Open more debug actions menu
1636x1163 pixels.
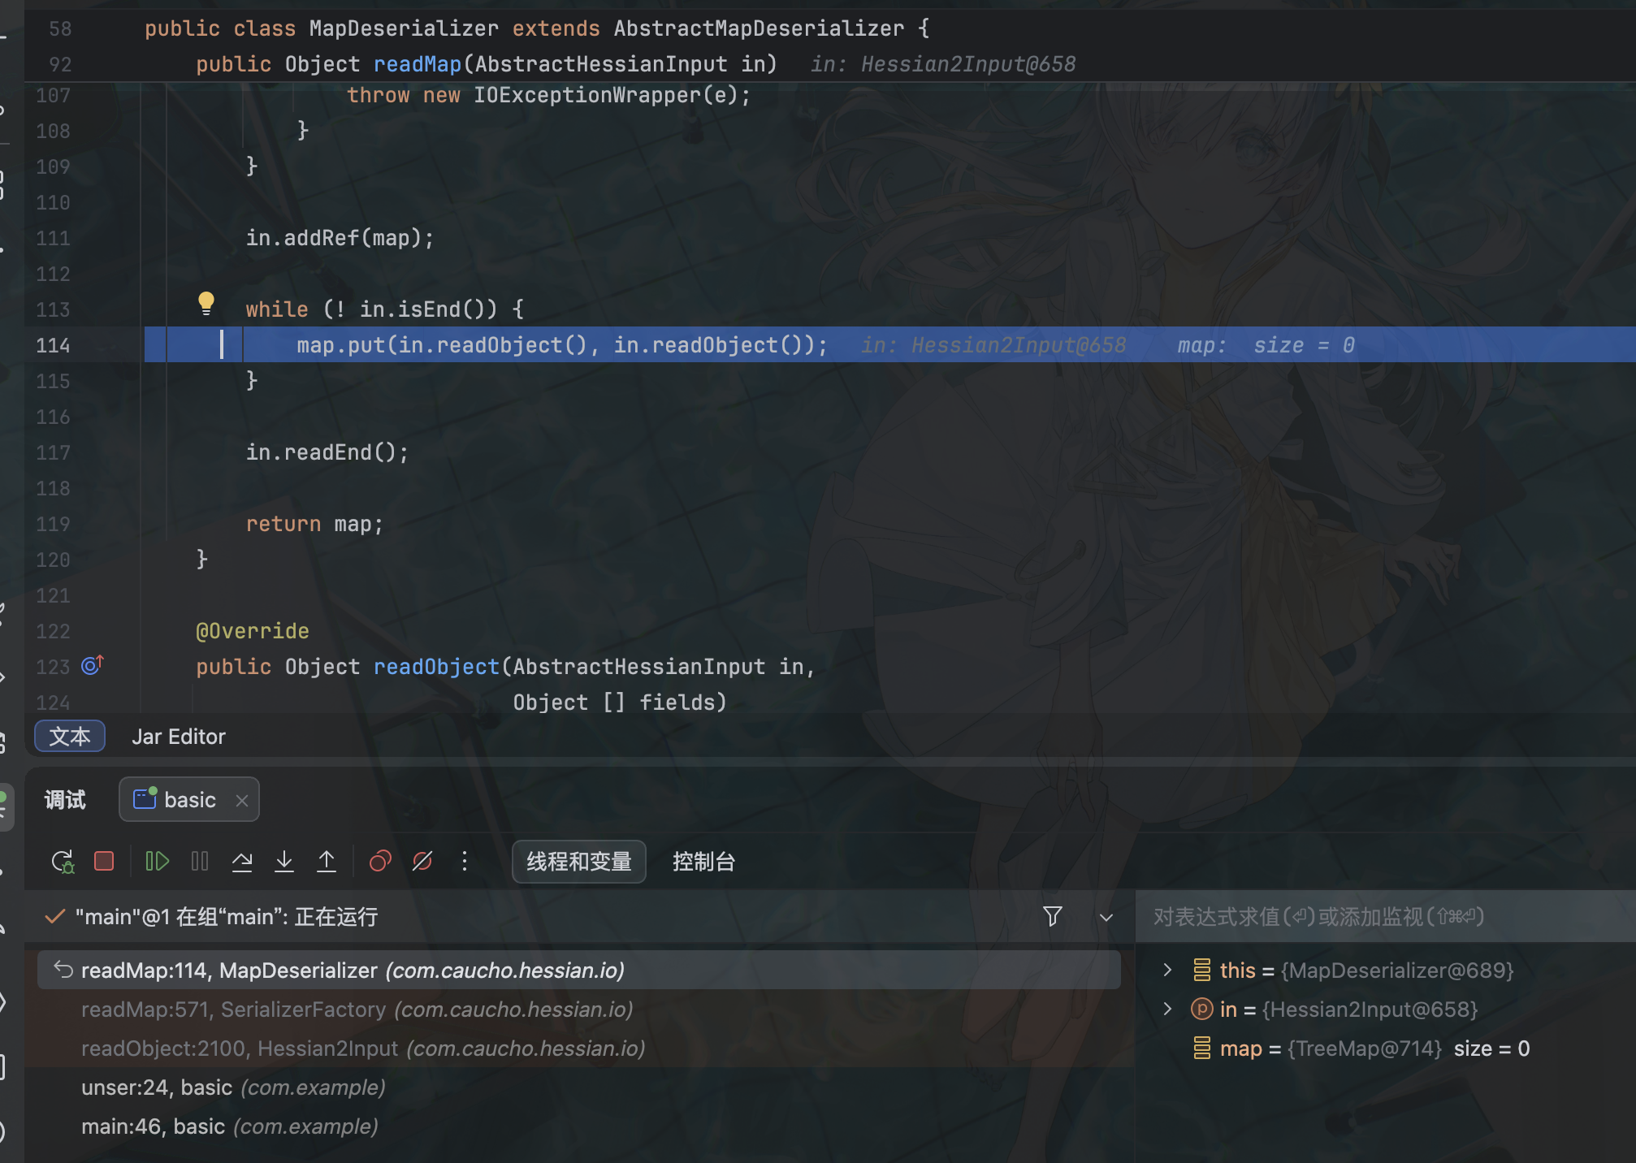465,861
